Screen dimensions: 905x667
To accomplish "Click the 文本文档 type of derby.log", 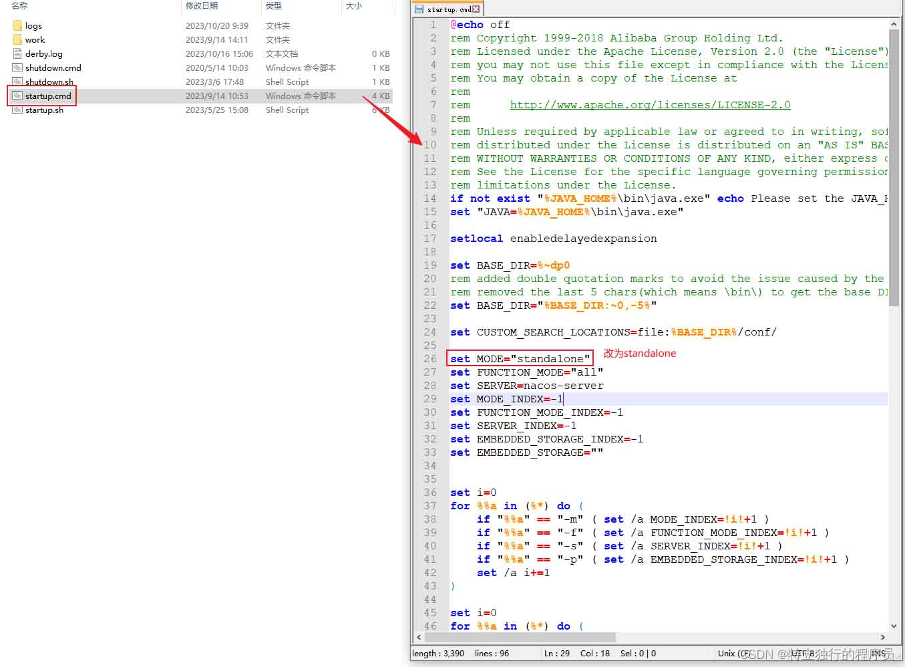I will [282, 53].
